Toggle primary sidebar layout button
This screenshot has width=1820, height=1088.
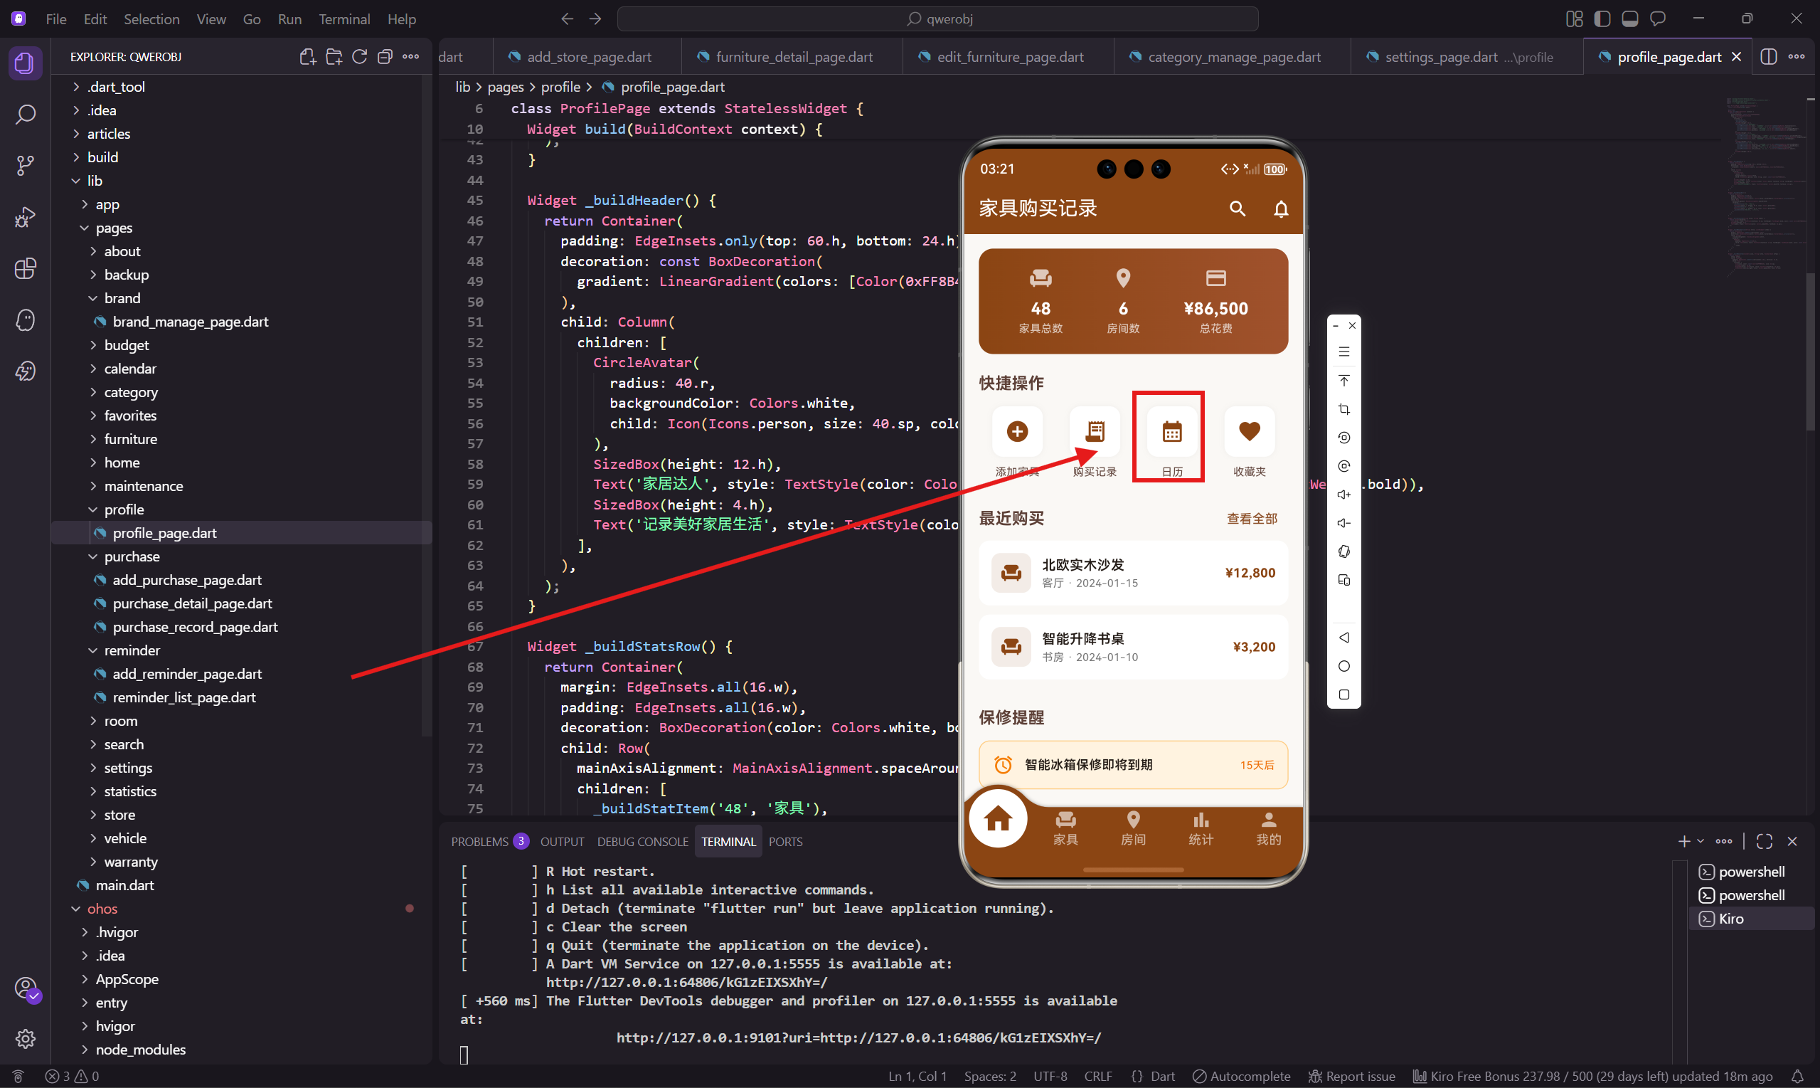click(1602, 19)
